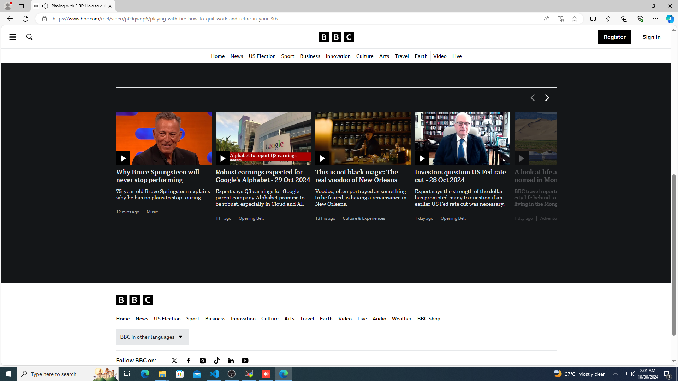Go back with the browser back arrow
Image resolution: width=678 pixels, height=381 pixels.
(x=10, y=19)
